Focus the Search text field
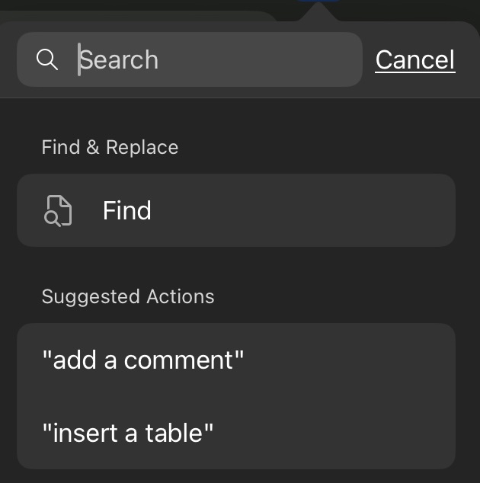Viewport: 480px width, 483px height. click(190, 59)
